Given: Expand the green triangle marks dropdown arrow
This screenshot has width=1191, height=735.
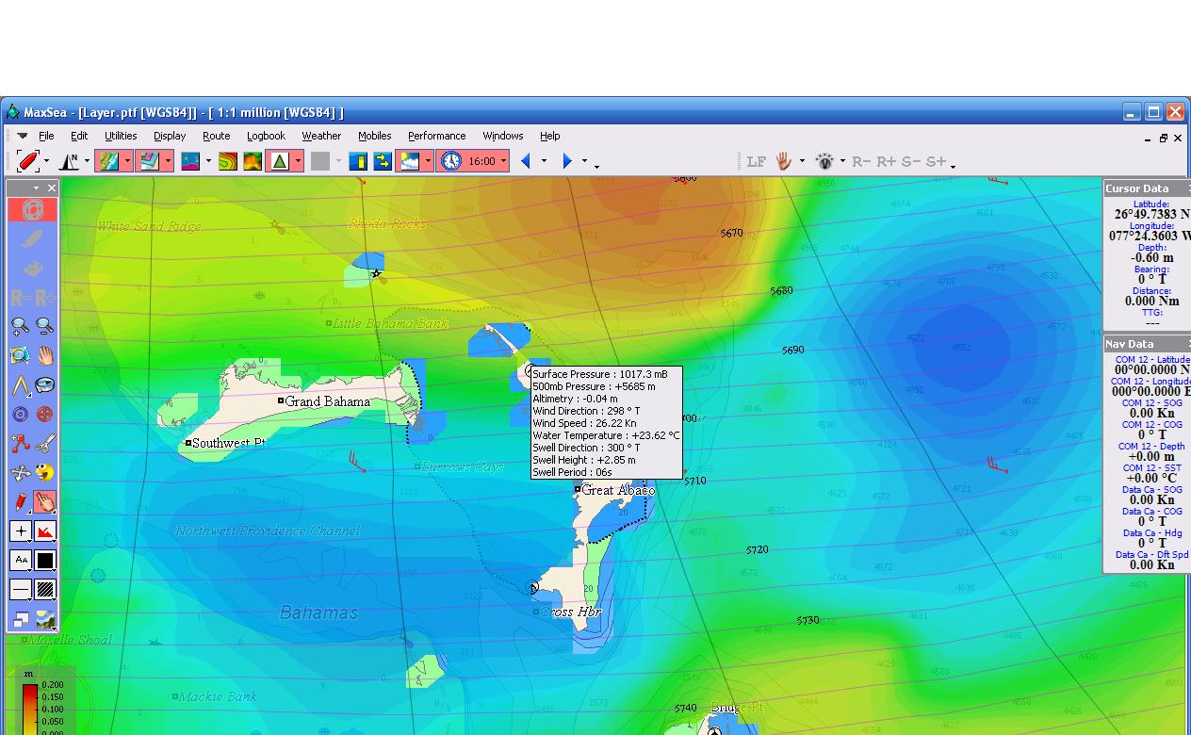Looking at the screenshot, I should click(x=298, y=161).
